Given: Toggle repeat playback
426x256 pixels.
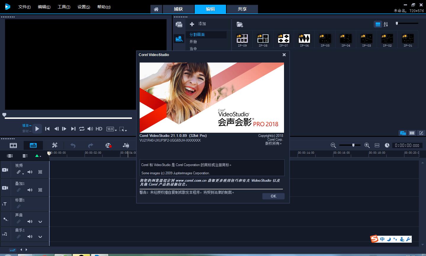Looking at the screenshot, I should click(x=82, y=129).
